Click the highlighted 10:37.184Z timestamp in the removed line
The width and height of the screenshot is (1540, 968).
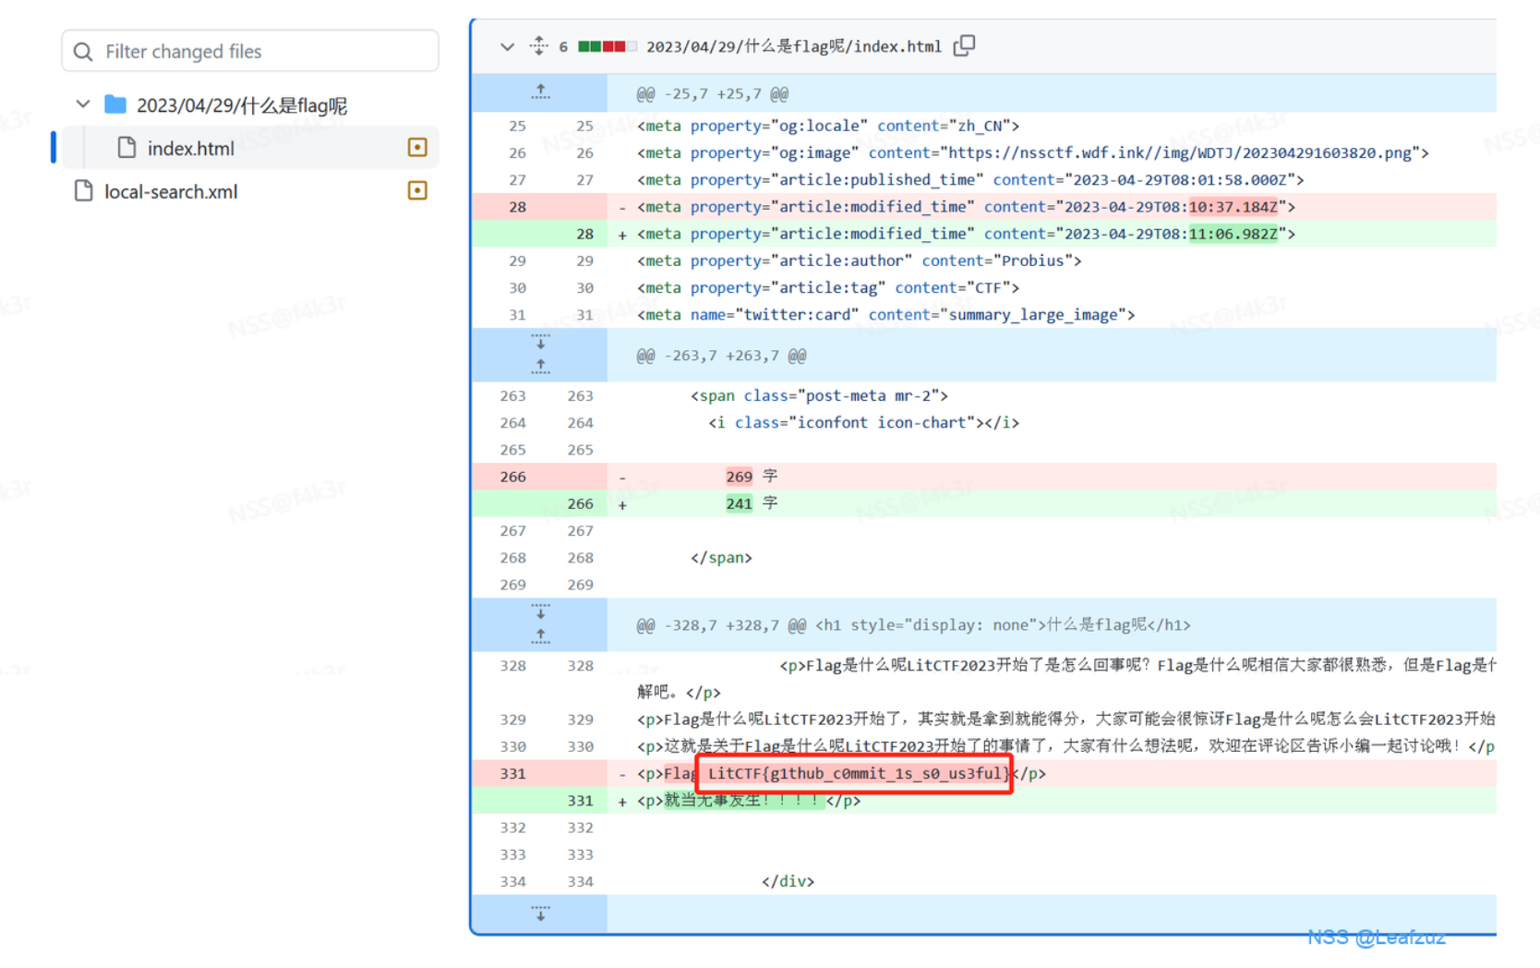[1233, 207]
